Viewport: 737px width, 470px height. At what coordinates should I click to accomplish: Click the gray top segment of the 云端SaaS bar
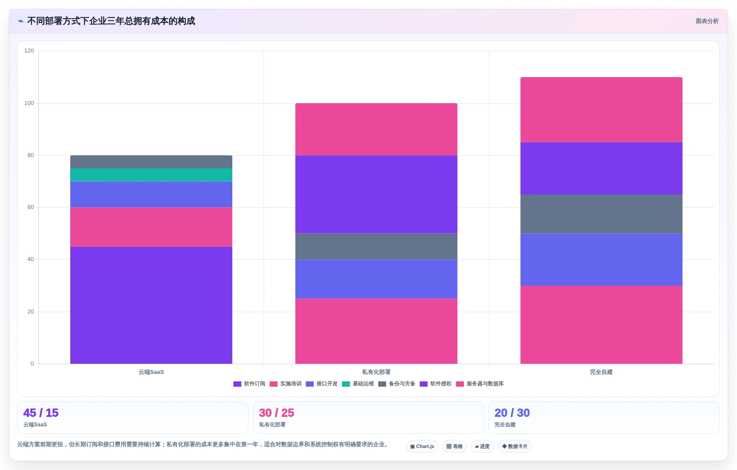[151, 162]
